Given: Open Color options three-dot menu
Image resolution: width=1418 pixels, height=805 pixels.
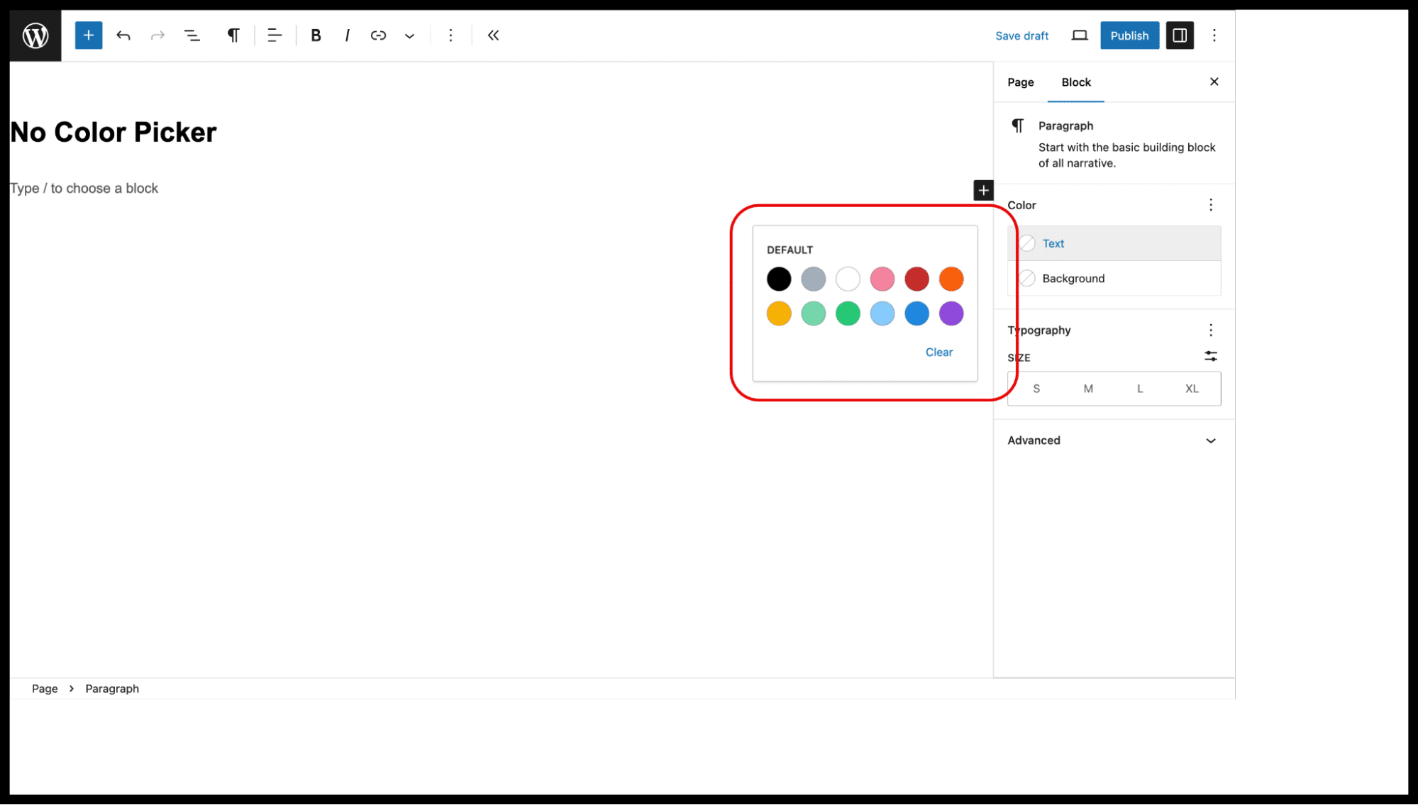Looking at the screenshot, I should 1212,205.
